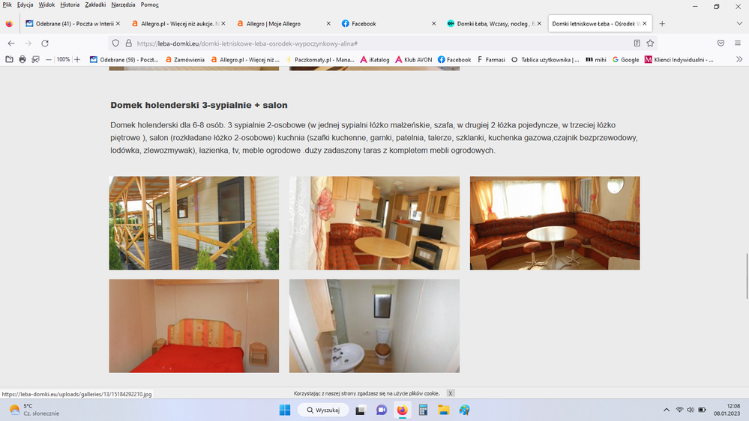Toggle reader view icon in address bar
Viewport: 749px width, 421px height.
tap(637, 43)
